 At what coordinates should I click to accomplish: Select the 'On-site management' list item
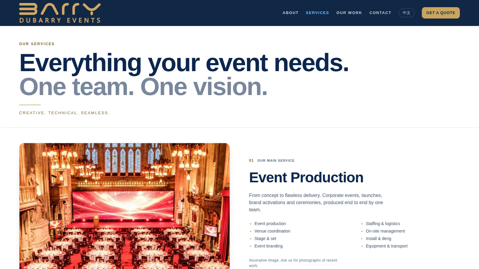(x=385, y=231)
